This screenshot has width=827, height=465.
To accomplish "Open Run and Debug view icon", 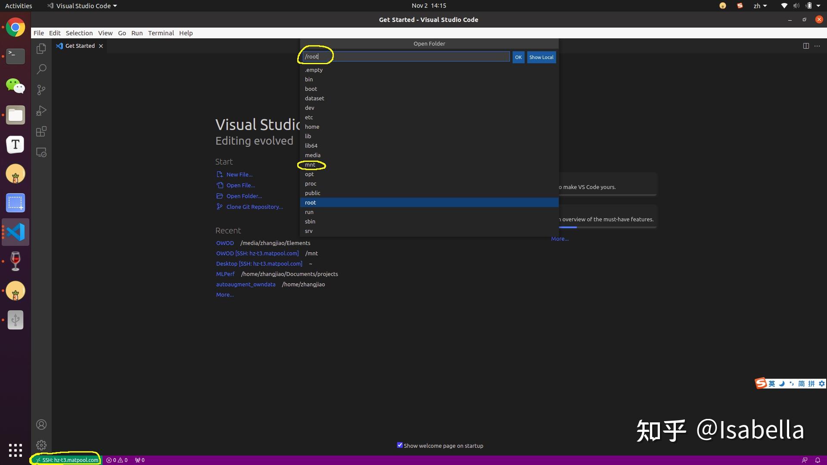I will [x=41, y=111].
